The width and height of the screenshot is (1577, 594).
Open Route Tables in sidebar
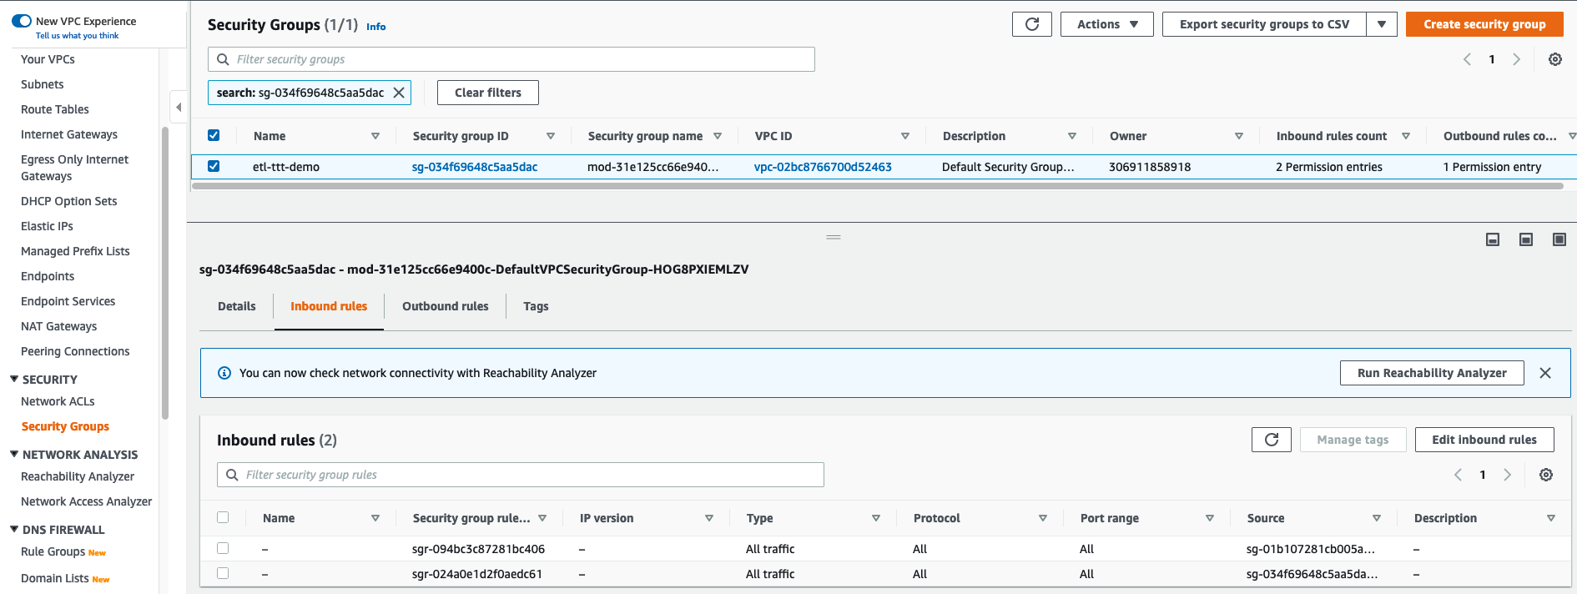pyautogui.click(x=54, y=109)
